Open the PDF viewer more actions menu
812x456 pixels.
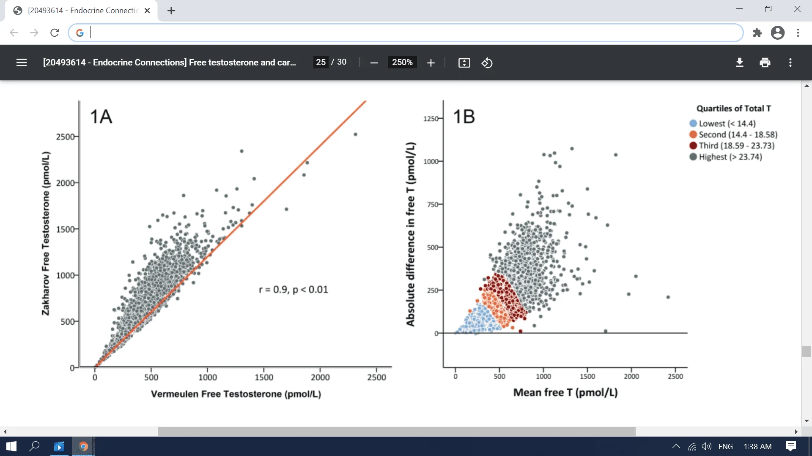[790, 62]
